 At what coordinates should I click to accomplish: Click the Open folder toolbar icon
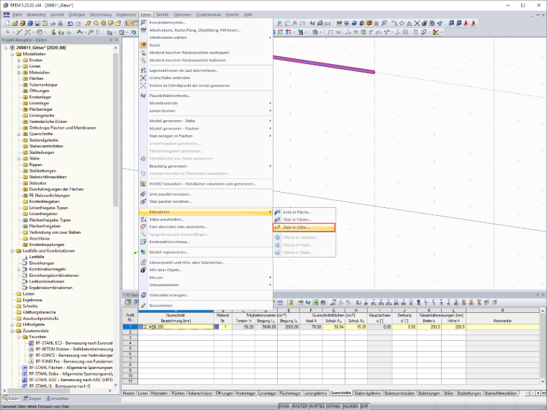click(15, 23)
